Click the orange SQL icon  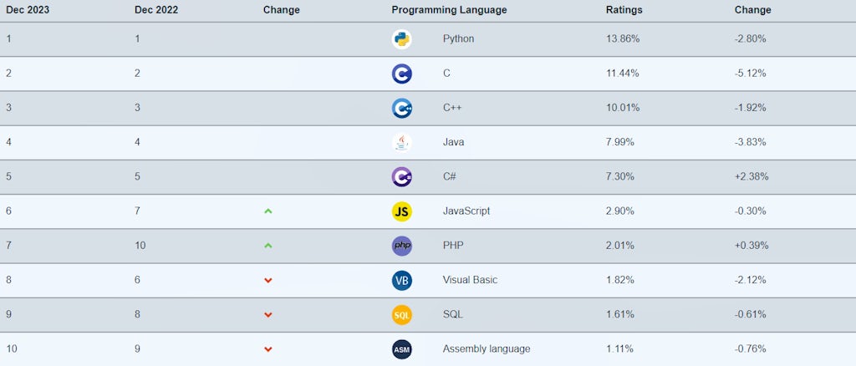coord(402,315)
